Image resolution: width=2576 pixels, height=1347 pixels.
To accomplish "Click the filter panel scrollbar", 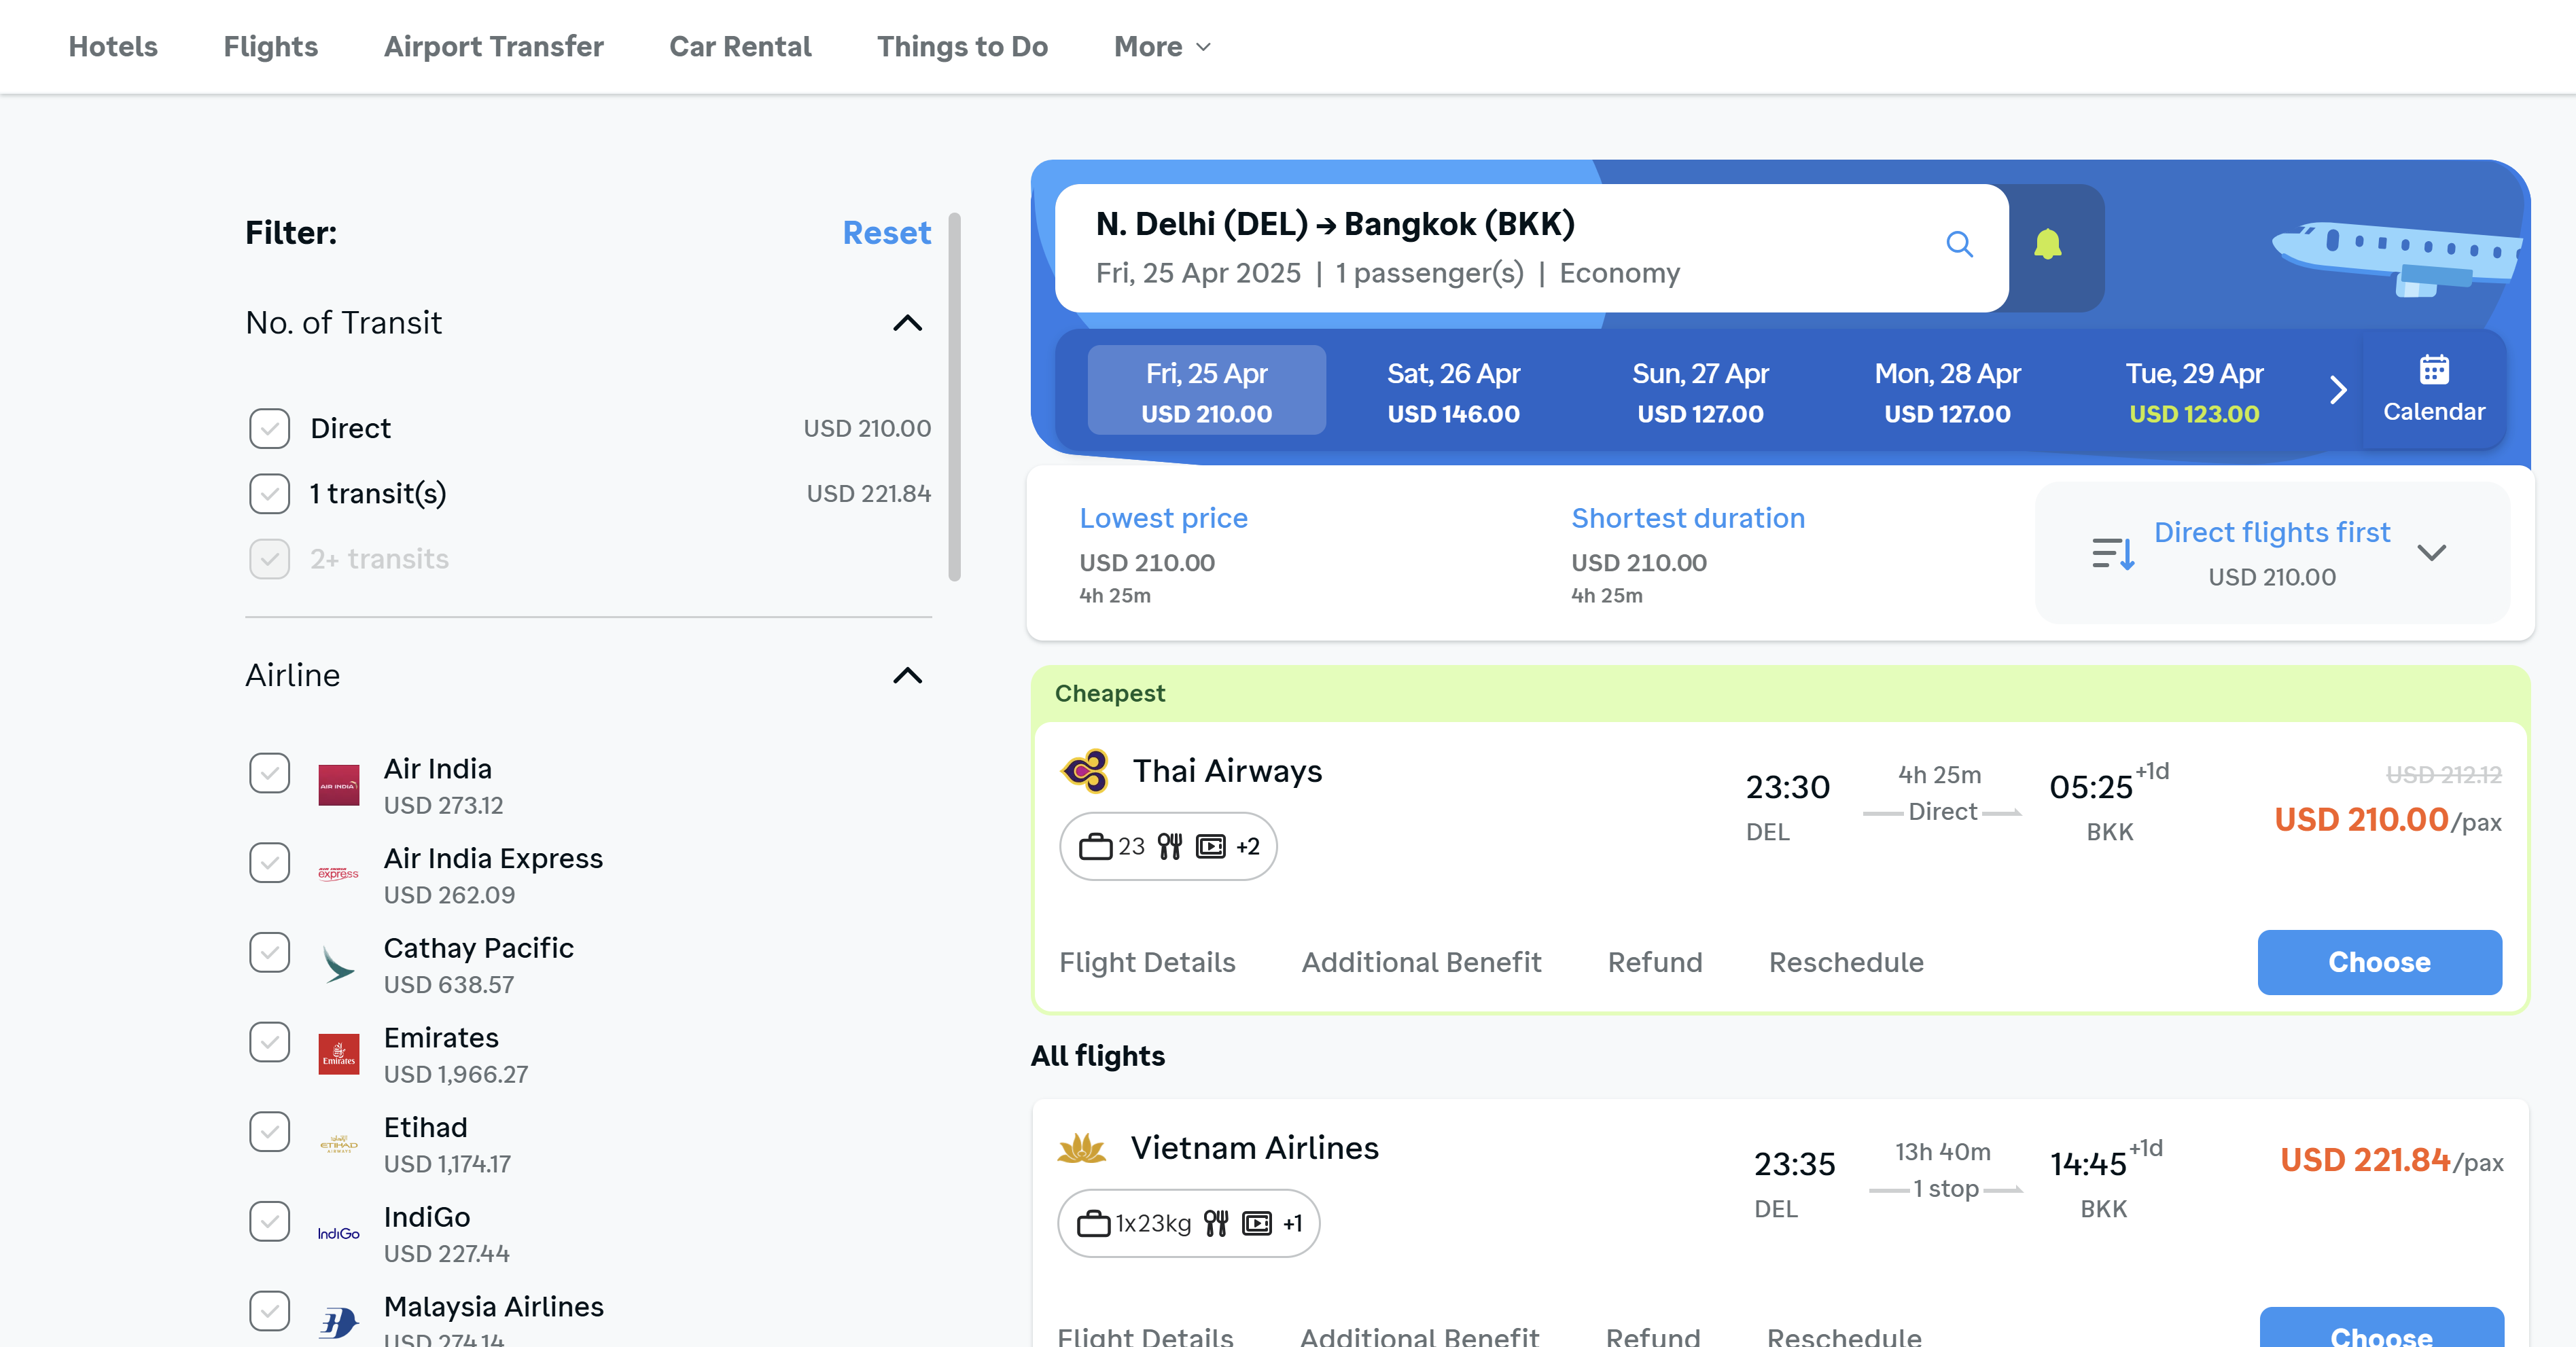I will click(x=954, y=396).
